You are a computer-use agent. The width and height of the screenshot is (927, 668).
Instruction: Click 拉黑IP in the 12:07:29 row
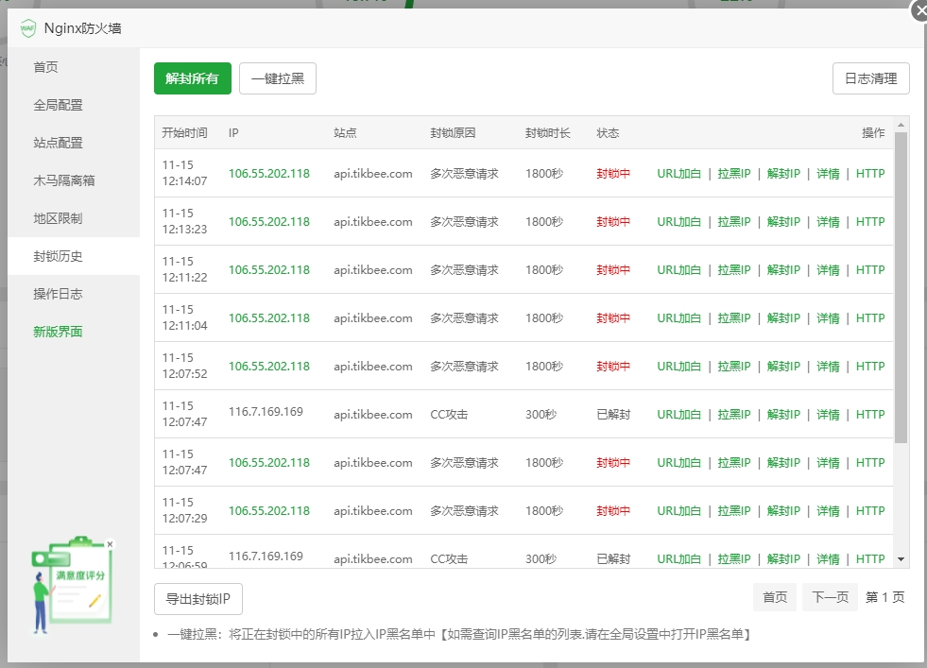pos(733,511)
